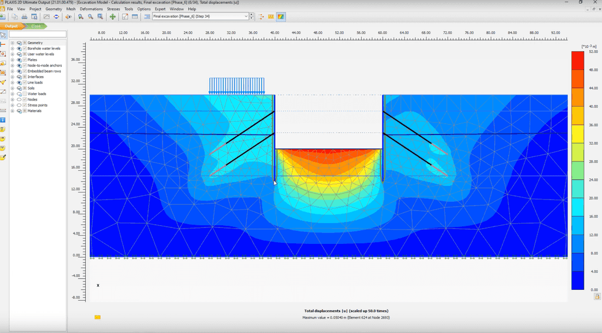The height and width of the screenshot is (333, 602).
Task: Open the Help menu
Action: pyautogui.click(x=192, y=9)
